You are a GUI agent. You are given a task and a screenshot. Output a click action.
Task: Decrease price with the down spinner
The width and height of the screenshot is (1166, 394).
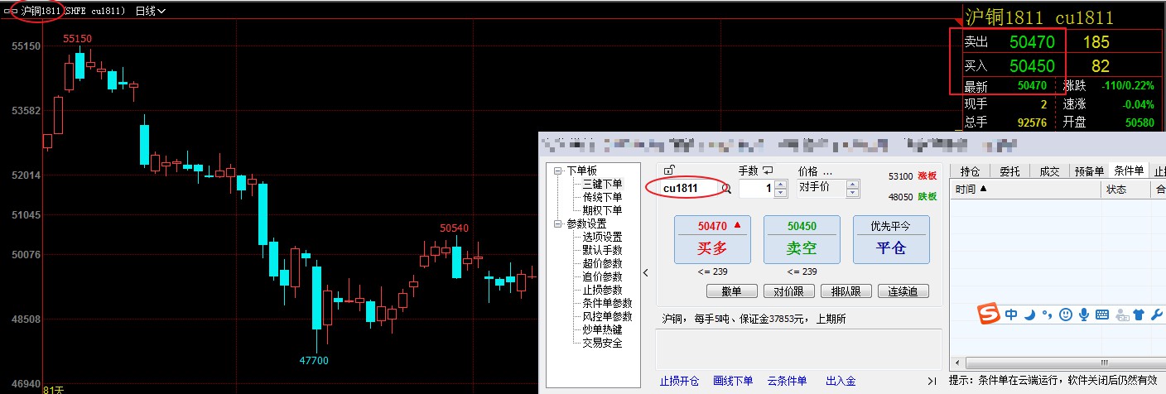(x=853, y=193)
